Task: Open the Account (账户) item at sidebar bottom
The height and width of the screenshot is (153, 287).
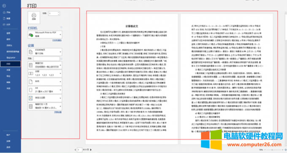Action: (x=8, y=135)
